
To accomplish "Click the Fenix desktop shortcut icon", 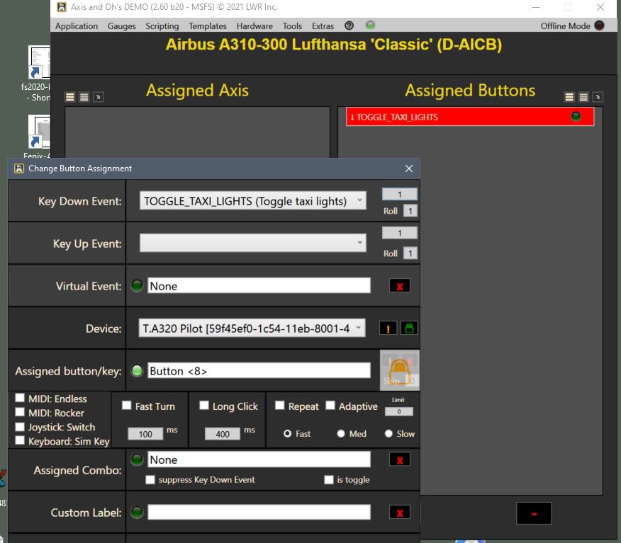I will coord(39,131).
